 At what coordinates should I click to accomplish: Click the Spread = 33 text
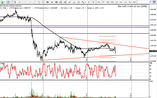(x=80, y=8)
